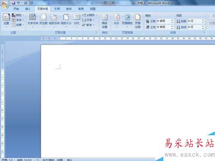Click the 页边距 margins icon
The width and height of the screenshot is (215, 161).
(43, 20)
